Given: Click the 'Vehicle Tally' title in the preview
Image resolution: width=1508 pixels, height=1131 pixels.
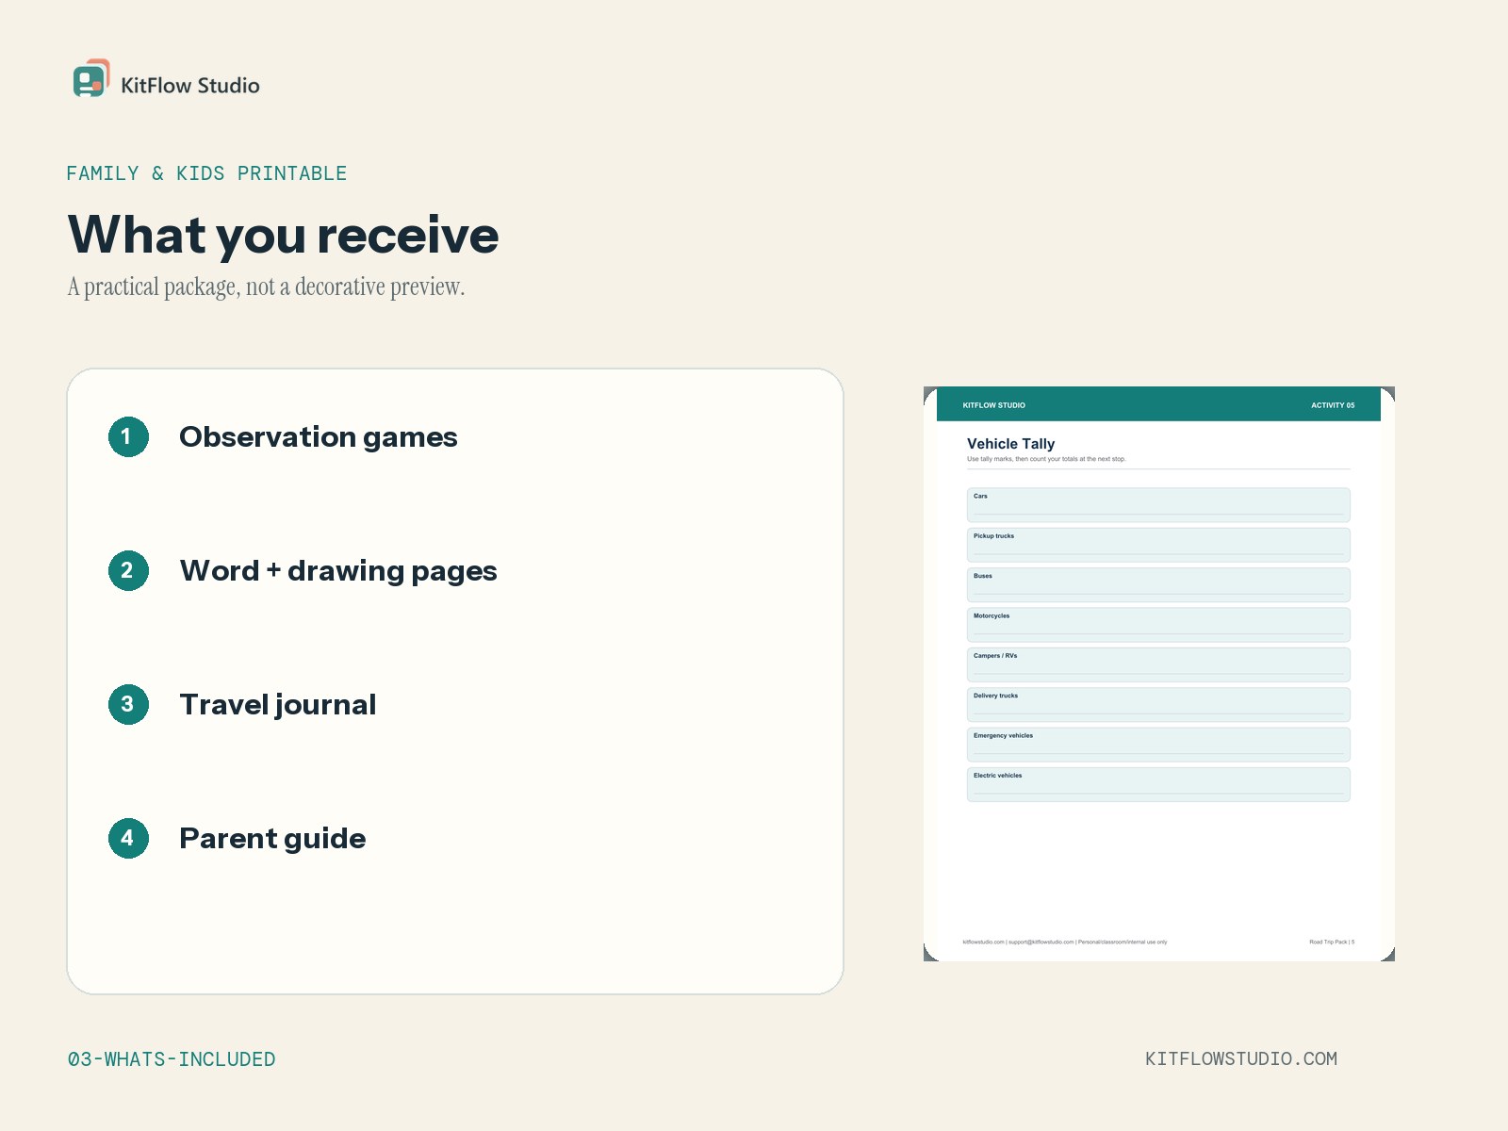Looking at the screenshot, I should coord(1010,444).
